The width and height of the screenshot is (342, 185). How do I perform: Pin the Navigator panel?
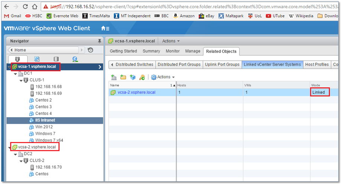point(100,41)
